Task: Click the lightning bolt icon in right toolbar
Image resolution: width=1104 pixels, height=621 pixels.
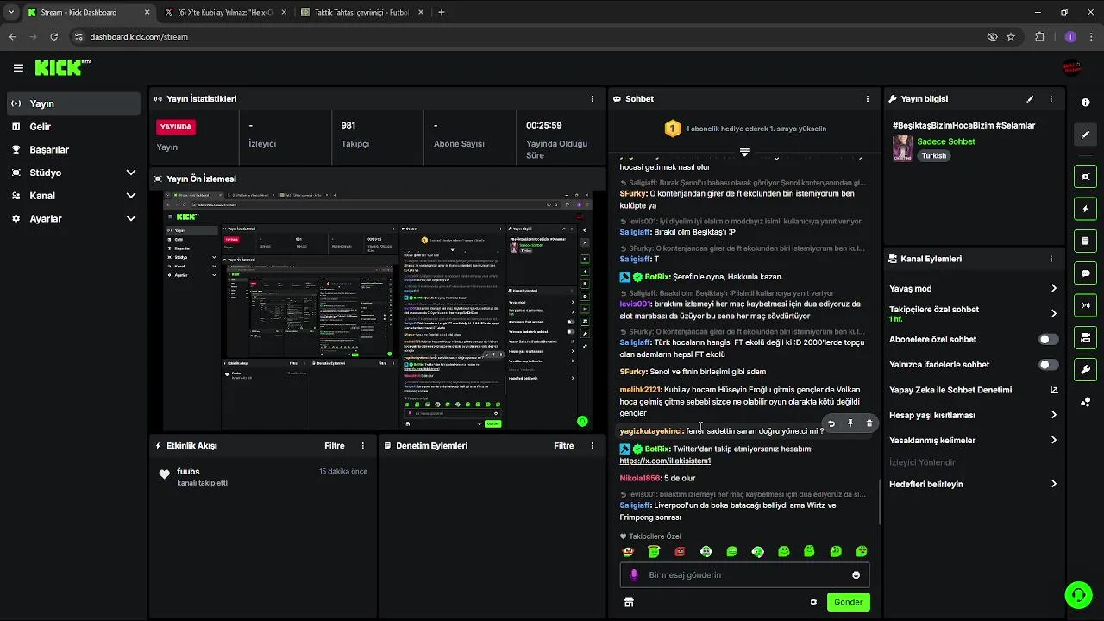Action: [x=1085, y=209]
